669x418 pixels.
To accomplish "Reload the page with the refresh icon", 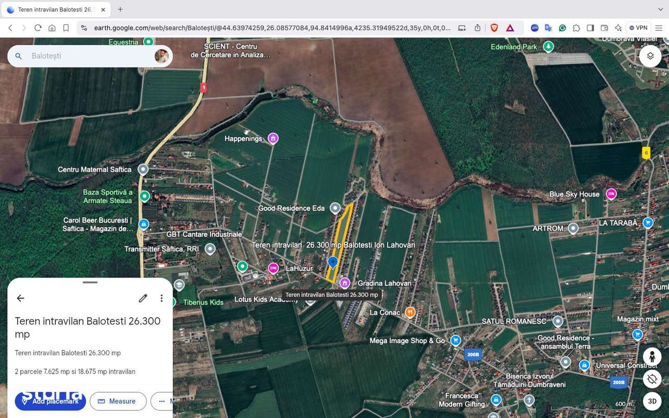I will (38, 27).
